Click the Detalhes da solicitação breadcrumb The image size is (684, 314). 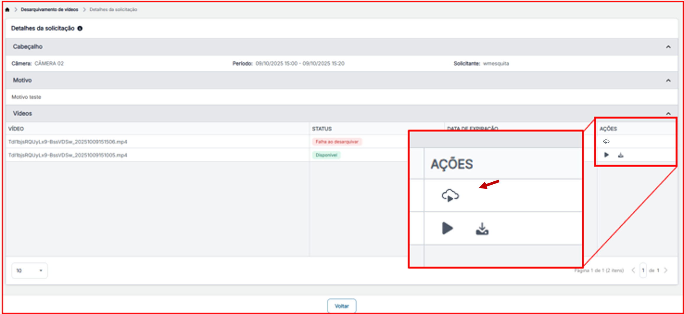[113, 10]
